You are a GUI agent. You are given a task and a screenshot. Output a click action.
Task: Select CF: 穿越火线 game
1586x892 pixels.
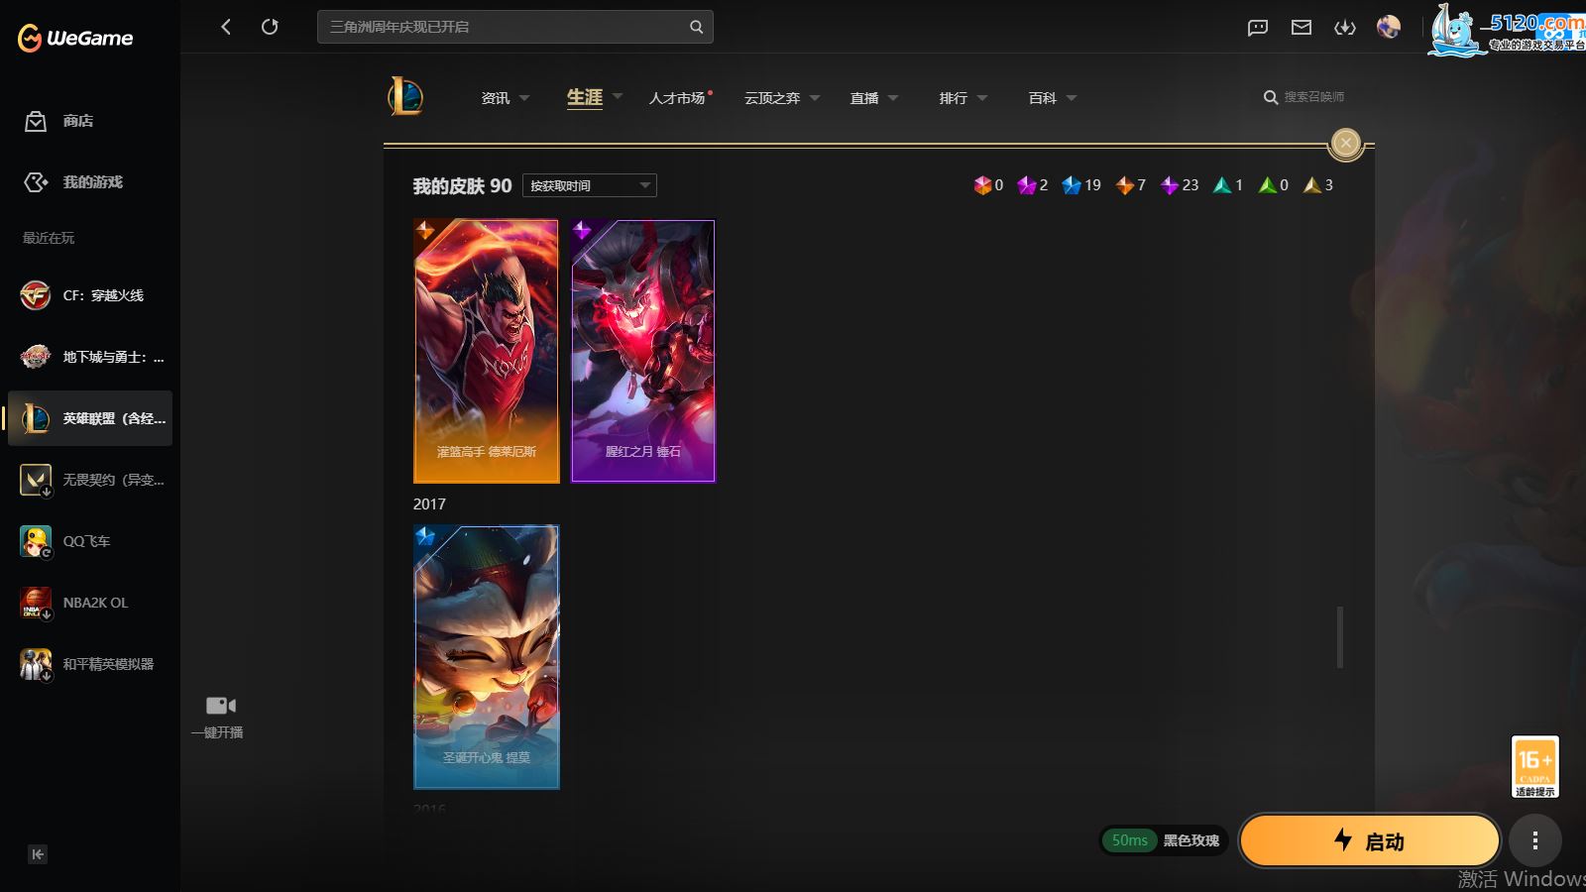pyautogui.click(x=90, y=295)
